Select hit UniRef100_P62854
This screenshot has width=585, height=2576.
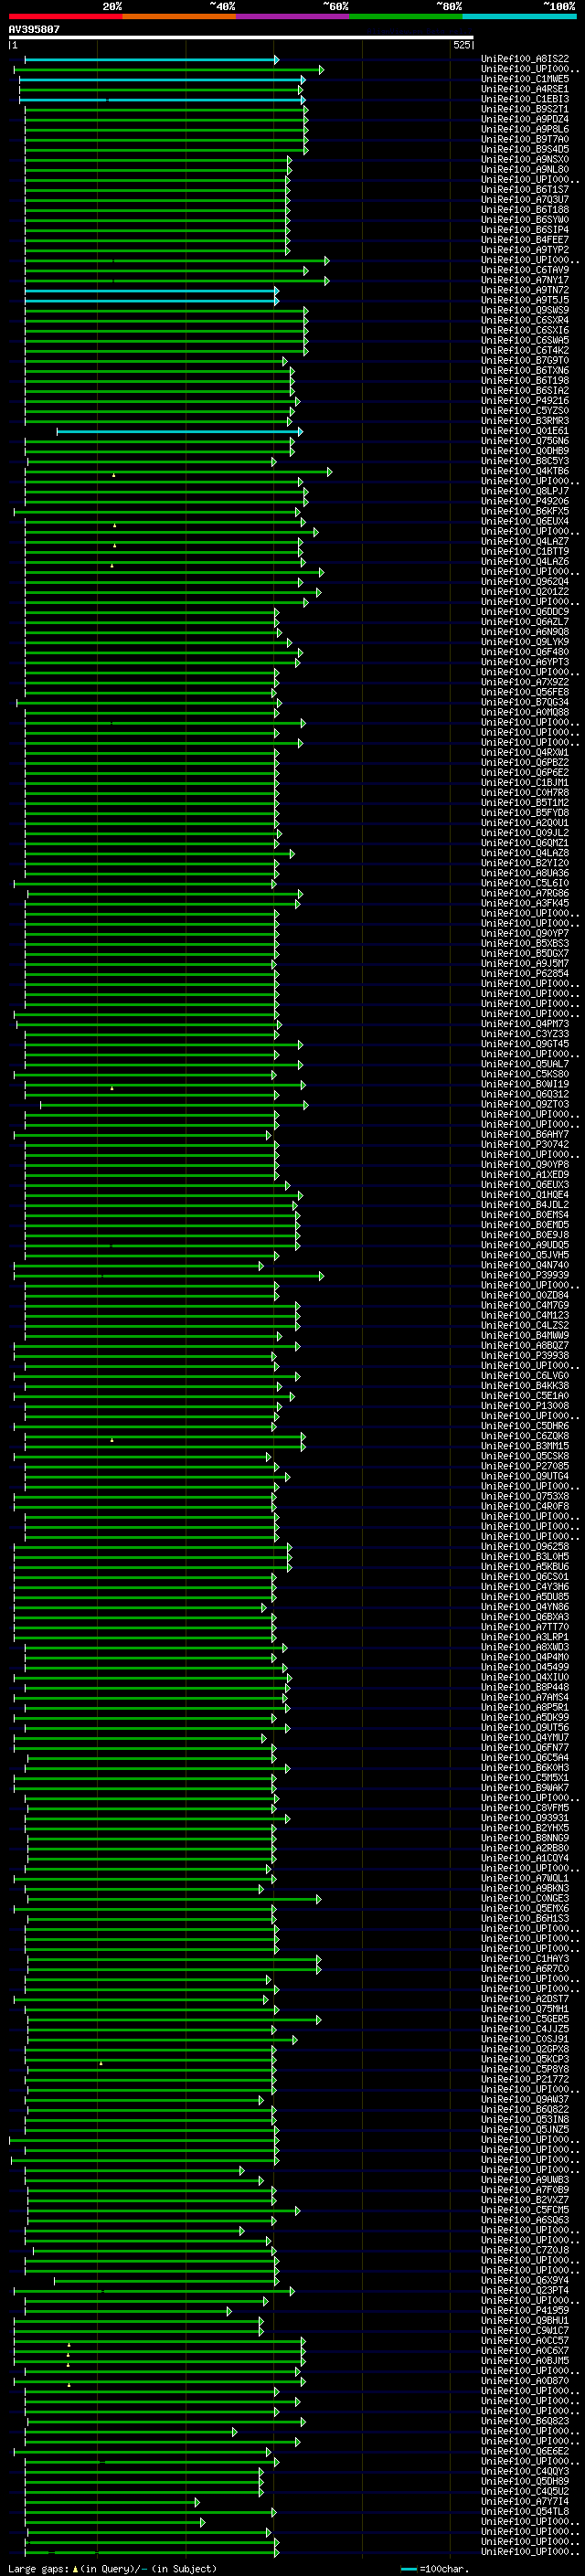[x=525, y=974]
